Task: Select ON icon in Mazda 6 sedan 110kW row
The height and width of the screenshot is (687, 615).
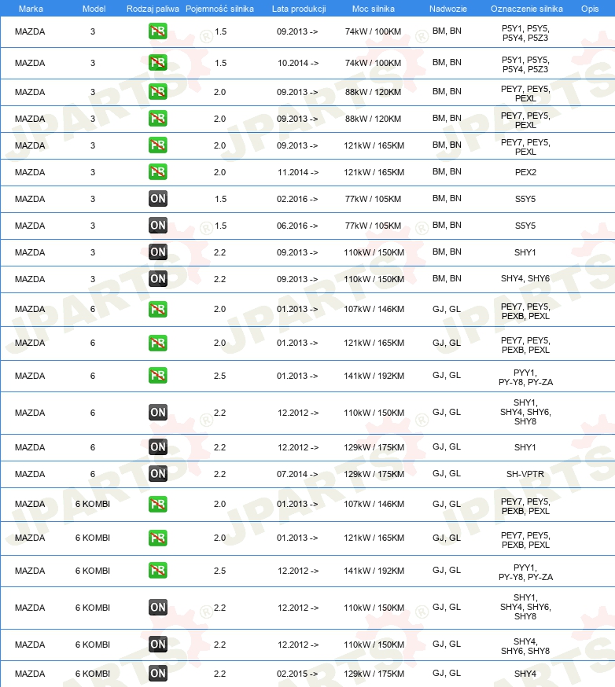Action: pyautogui.click(x=158, y=413)
